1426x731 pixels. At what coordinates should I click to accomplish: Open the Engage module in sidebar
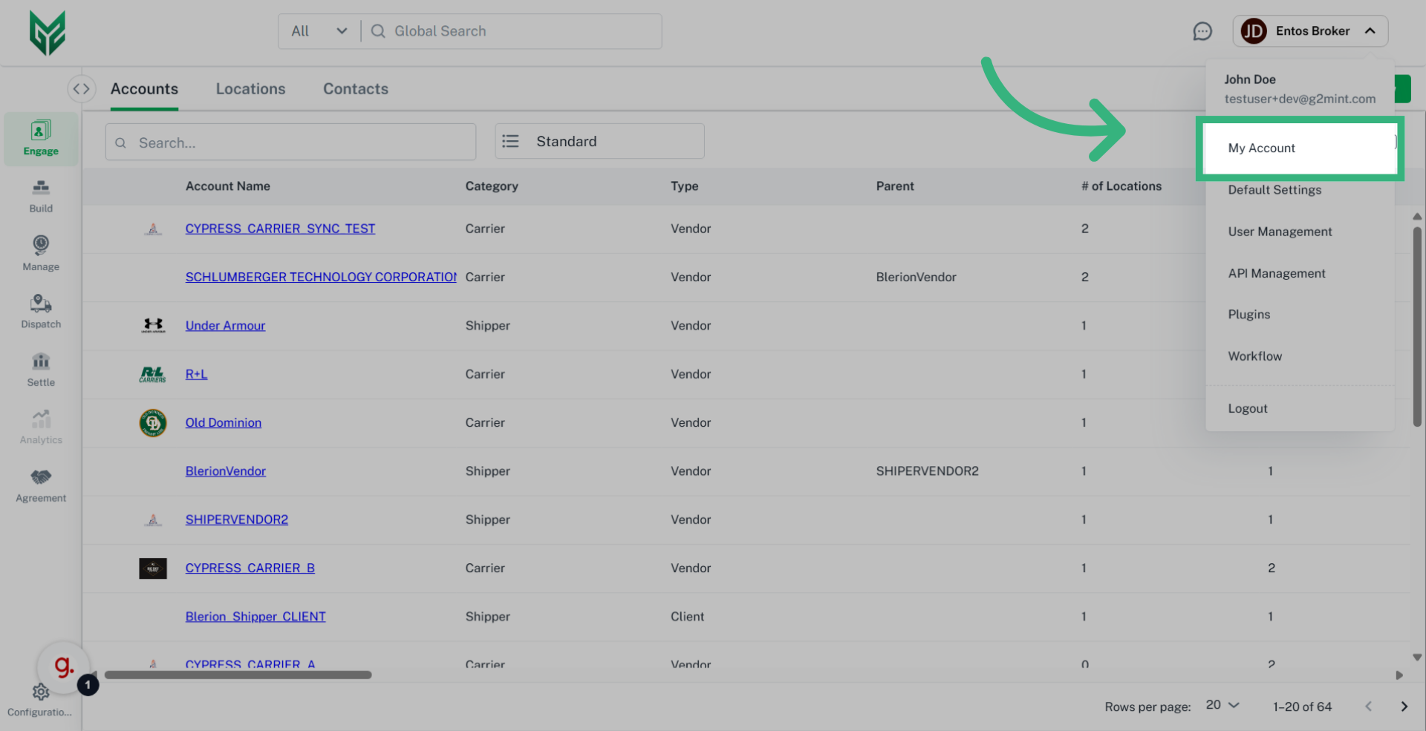coord(41,138)
